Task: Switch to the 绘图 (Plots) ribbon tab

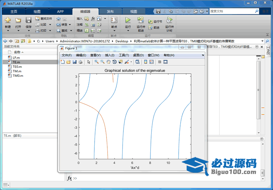Action: tap(37, 11)
